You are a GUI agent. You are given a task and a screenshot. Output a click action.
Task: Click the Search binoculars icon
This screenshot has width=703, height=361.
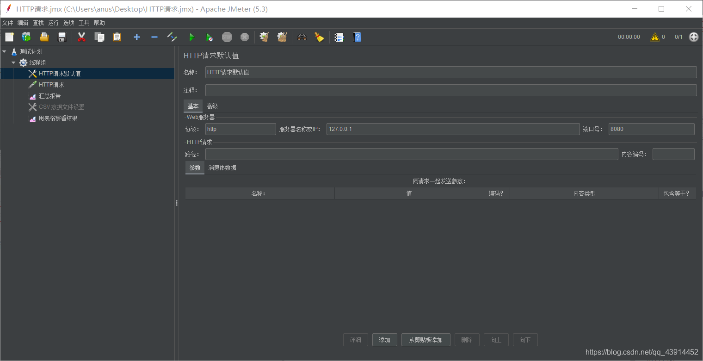[302, 37]
